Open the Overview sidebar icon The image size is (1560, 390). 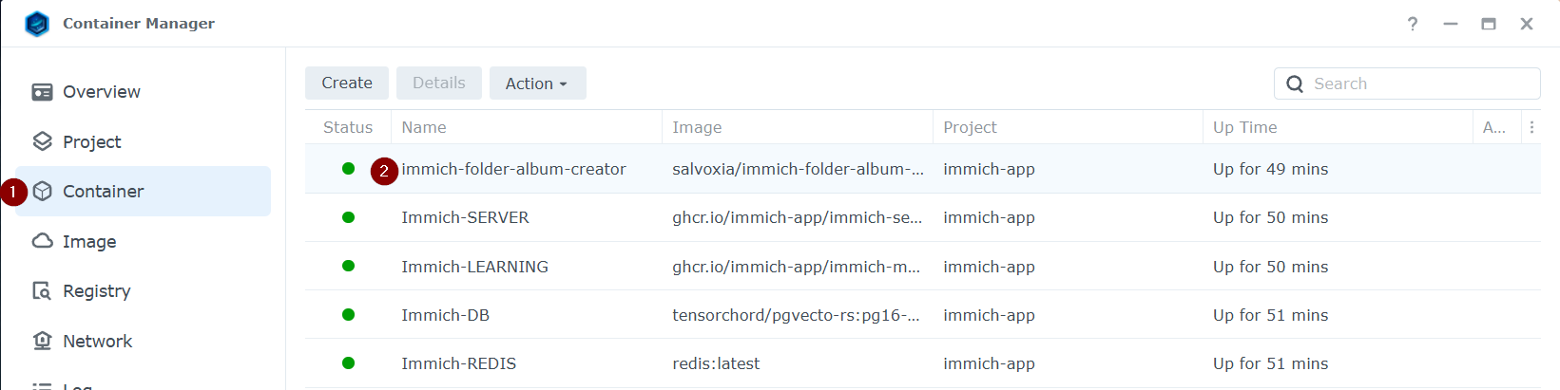point(42,92)
